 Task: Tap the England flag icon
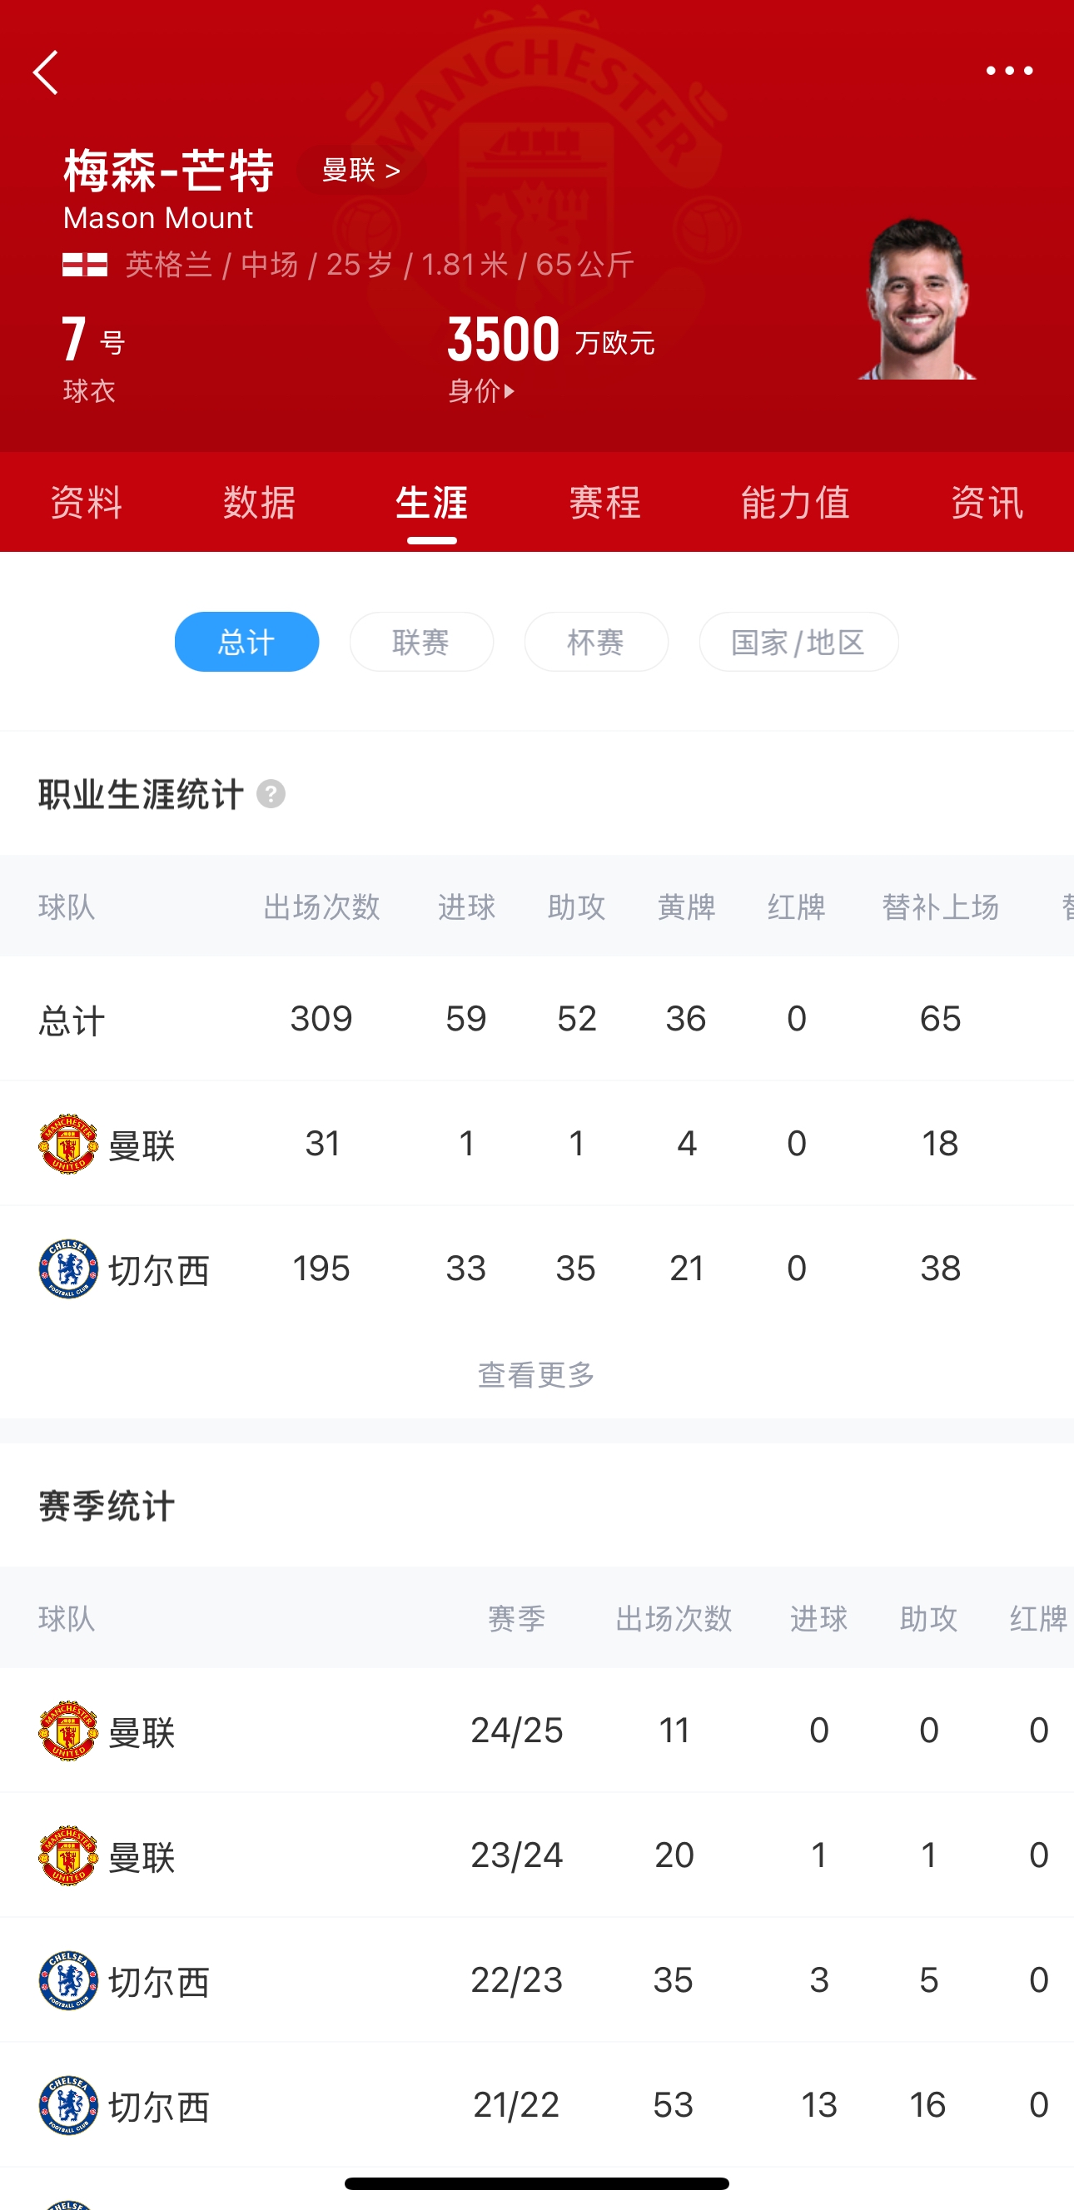click(x=85, y=264)
